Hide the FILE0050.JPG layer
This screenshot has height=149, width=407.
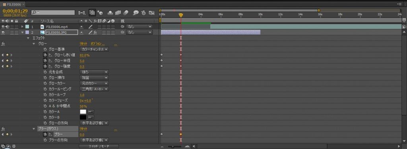point(3,32)
